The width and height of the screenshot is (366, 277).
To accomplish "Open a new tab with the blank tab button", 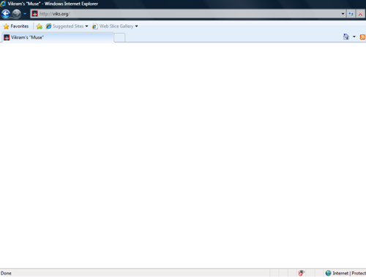I will coord(119,38).
